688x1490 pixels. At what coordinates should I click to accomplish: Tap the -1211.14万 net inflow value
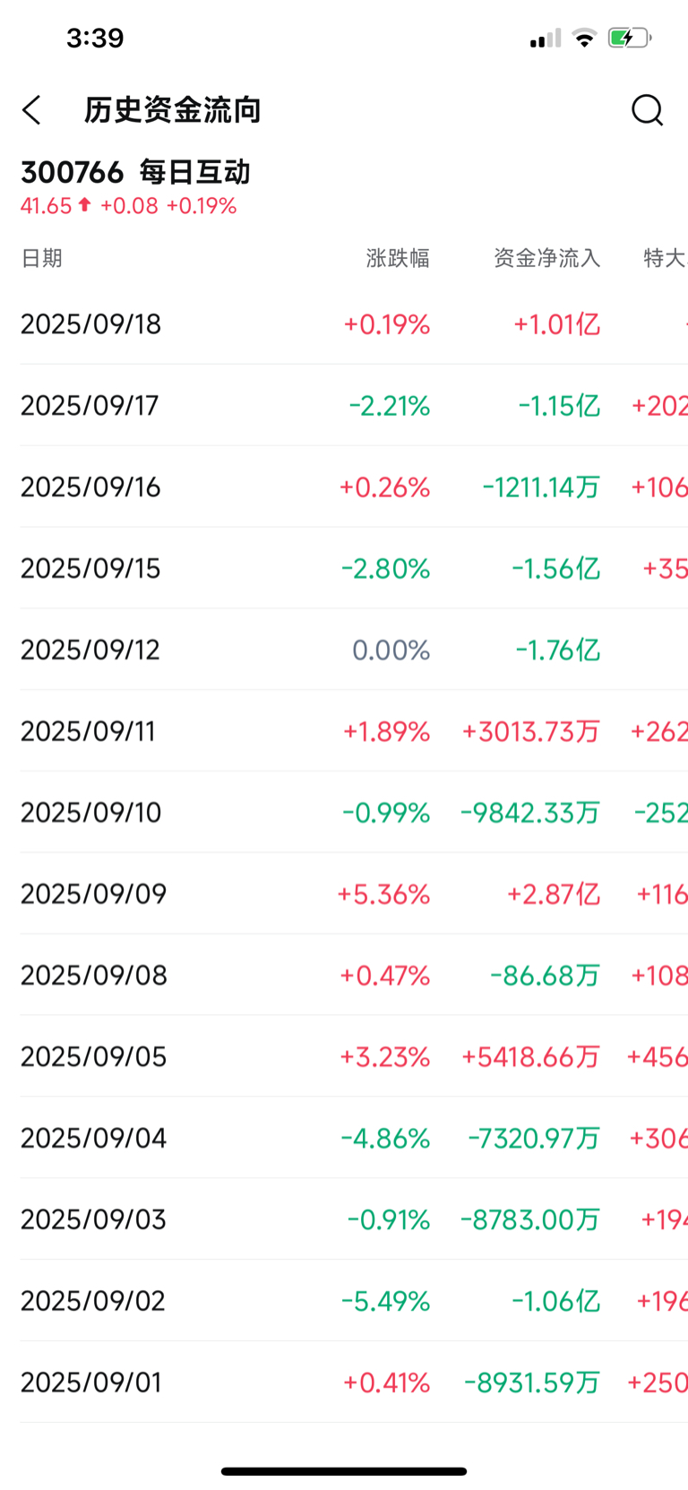point(541,487)
